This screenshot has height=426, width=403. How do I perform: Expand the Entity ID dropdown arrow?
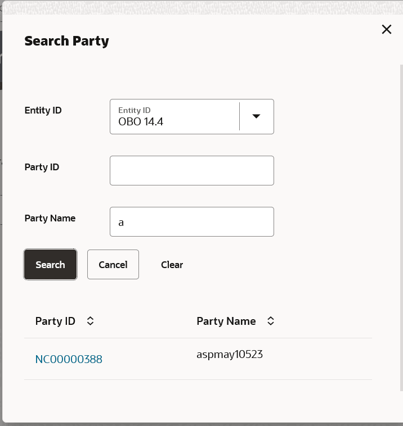pos(256,116)
